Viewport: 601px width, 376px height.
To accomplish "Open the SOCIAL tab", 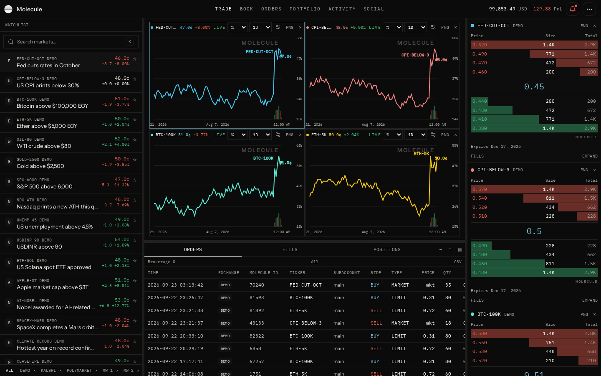I will [x=374, y=9].
